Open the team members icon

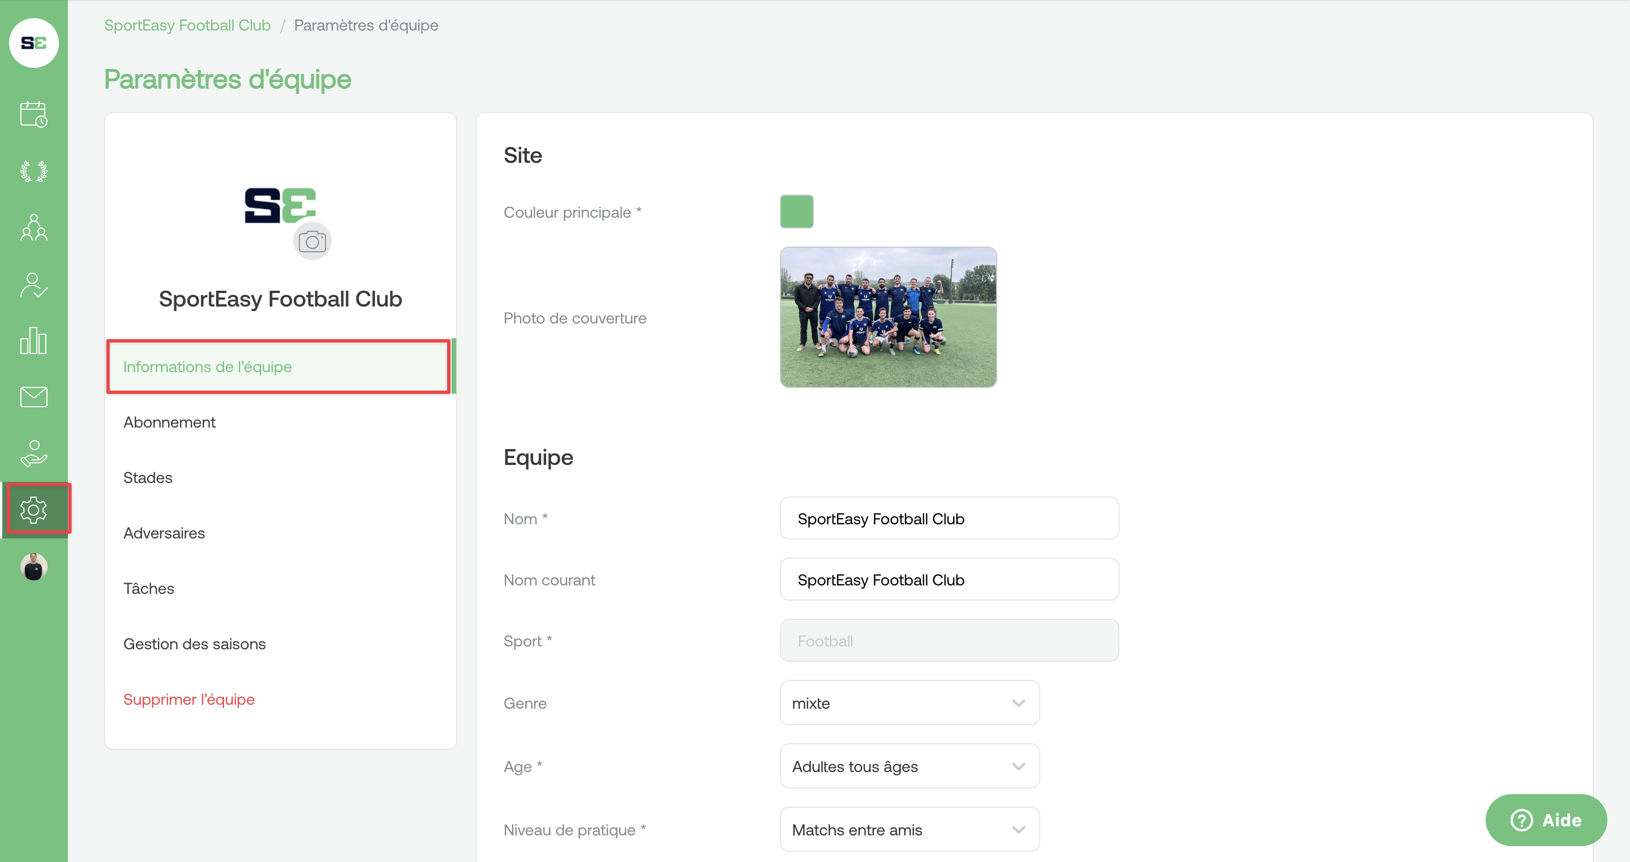(33, 227)
